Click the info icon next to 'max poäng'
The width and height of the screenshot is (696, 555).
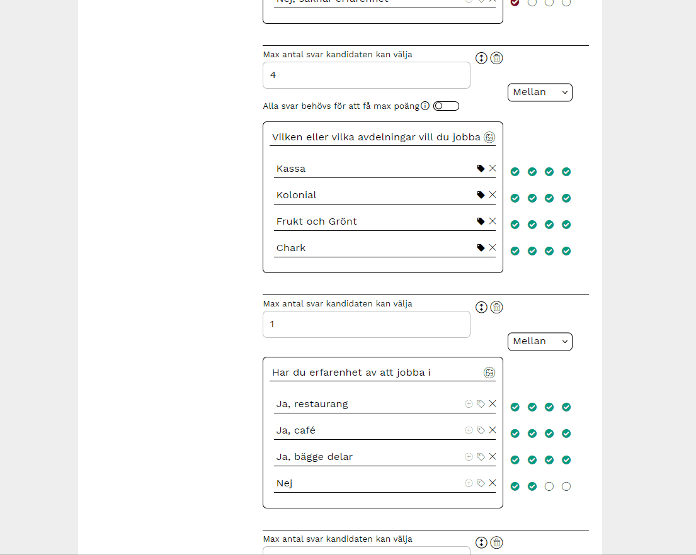coord(425,106)
